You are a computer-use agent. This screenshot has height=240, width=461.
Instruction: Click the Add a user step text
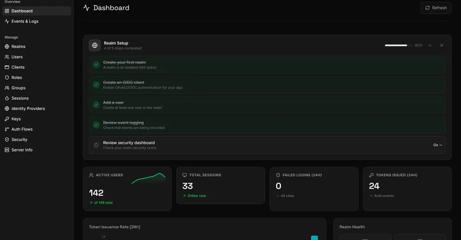[113, 103]
